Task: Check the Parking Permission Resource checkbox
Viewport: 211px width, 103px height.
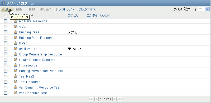Action: point(6,71)
